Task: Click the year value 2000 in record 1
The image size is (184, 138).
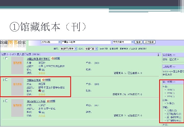Action: pyautogui.click(x=97, y=63)
